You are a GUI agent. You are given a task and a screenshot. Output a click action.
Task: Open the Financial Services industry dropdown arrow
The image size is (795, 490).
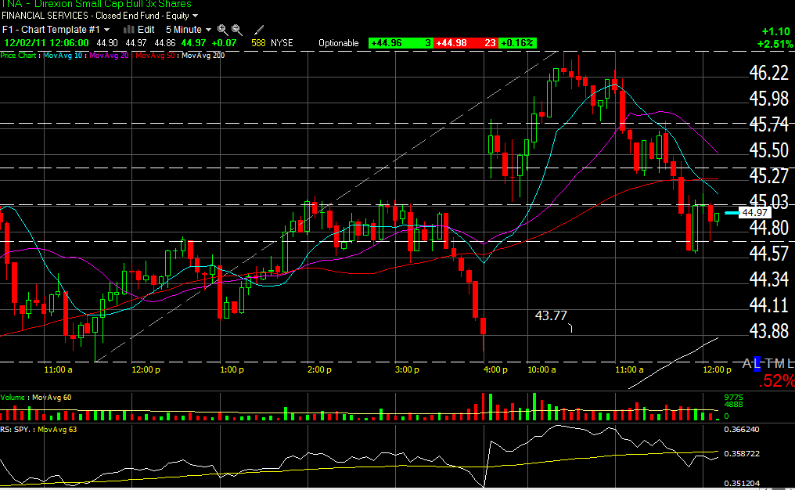coord(195,16)
